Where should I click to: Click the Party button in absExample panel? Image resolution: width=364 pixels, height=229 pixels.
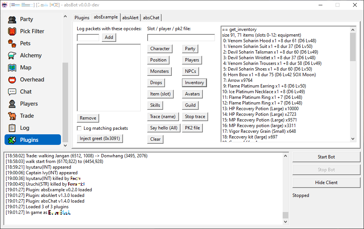tap(190, 49)
